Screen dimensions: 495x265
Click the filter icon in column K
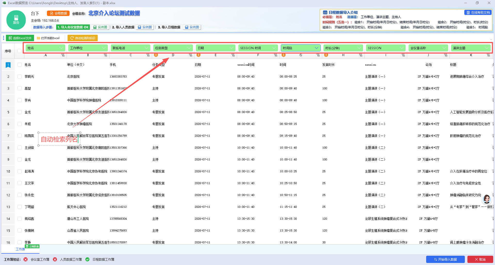click(x=488, y=55)
